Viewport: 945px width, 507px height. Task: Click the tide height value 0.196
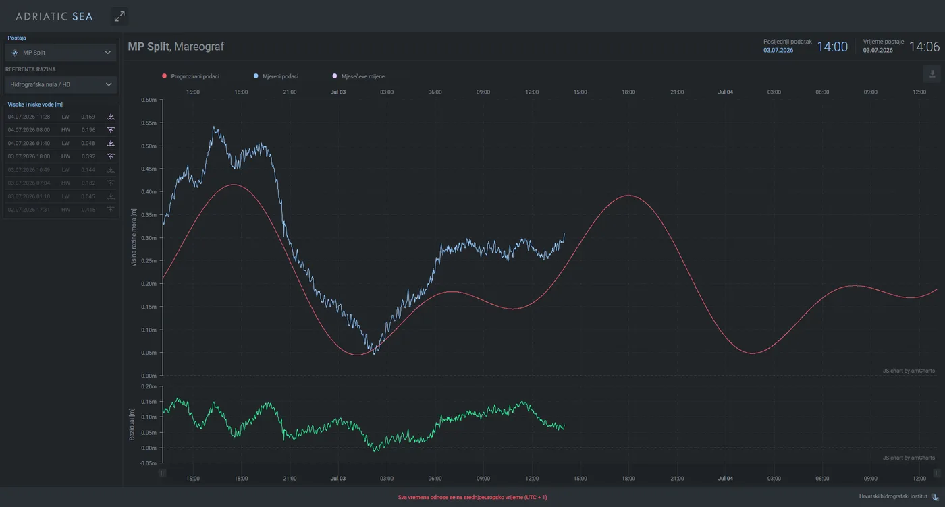tap(88, 130)
